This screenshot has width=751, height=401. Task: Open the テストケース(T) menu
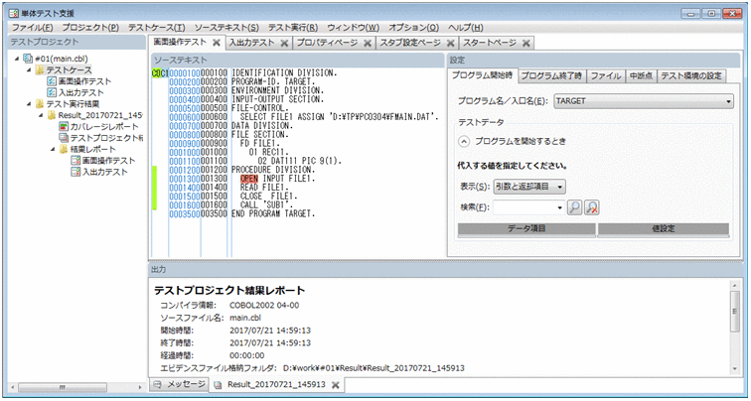[x=157, y=28]
